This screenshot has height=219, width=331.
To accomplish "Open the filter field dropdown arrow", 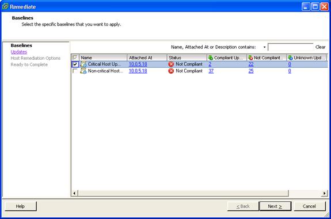I will click(x=264, y=47).
